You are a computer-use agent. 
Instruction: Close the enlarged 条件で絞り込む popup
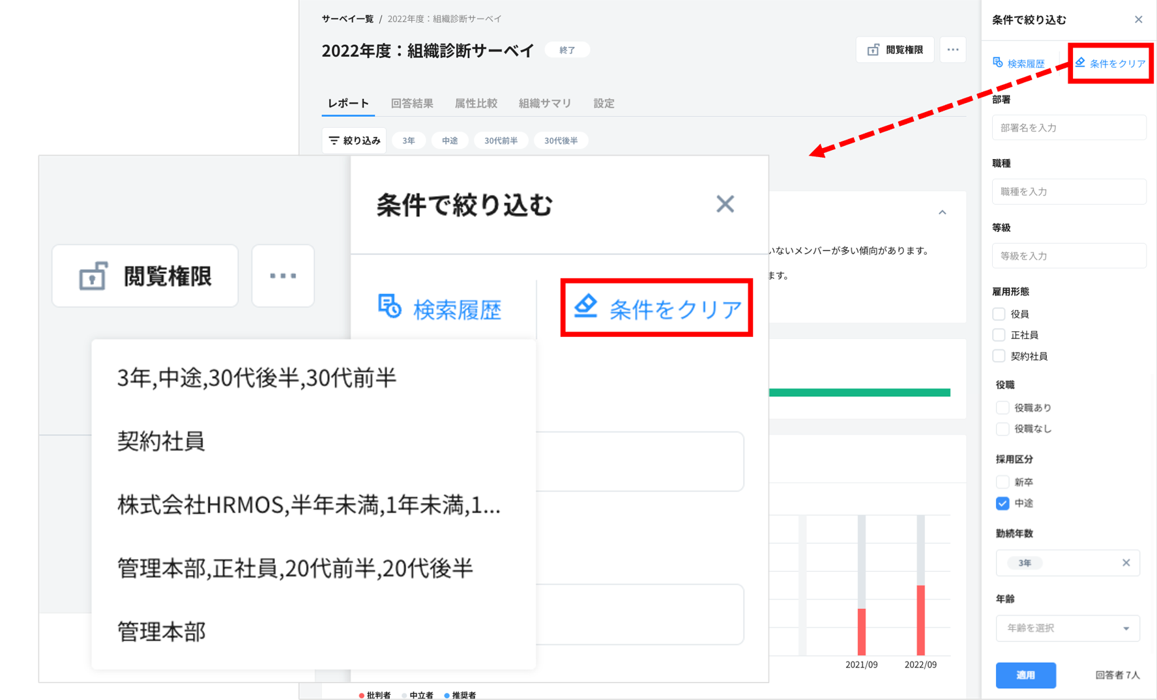coord(725,204)
